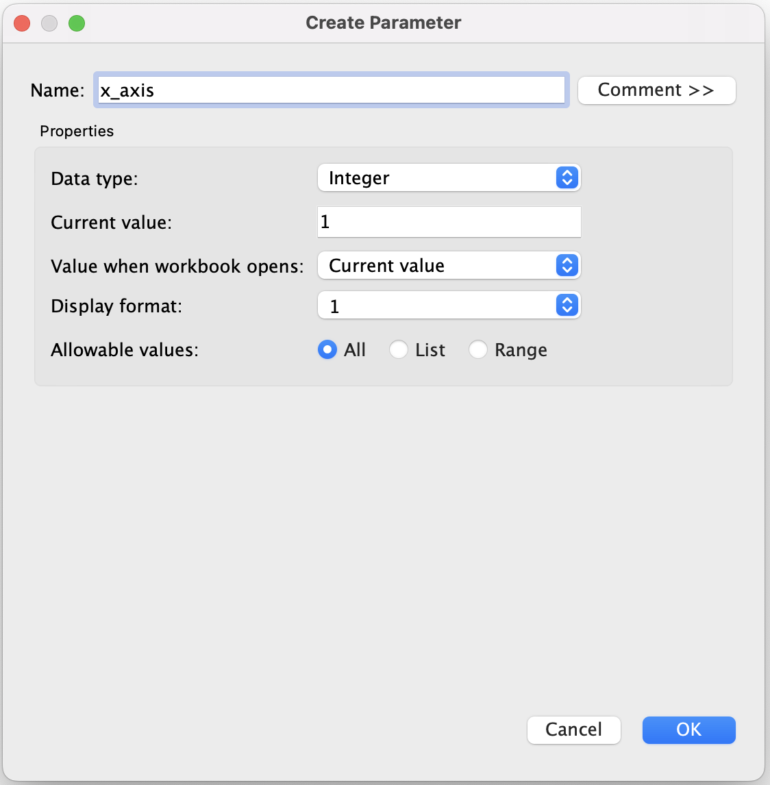
Task: Click the Allowable values label
Action: pos(125,350)
